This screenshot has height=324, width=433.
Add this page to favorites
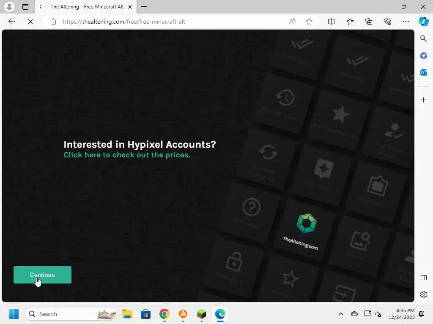point(309,22)
